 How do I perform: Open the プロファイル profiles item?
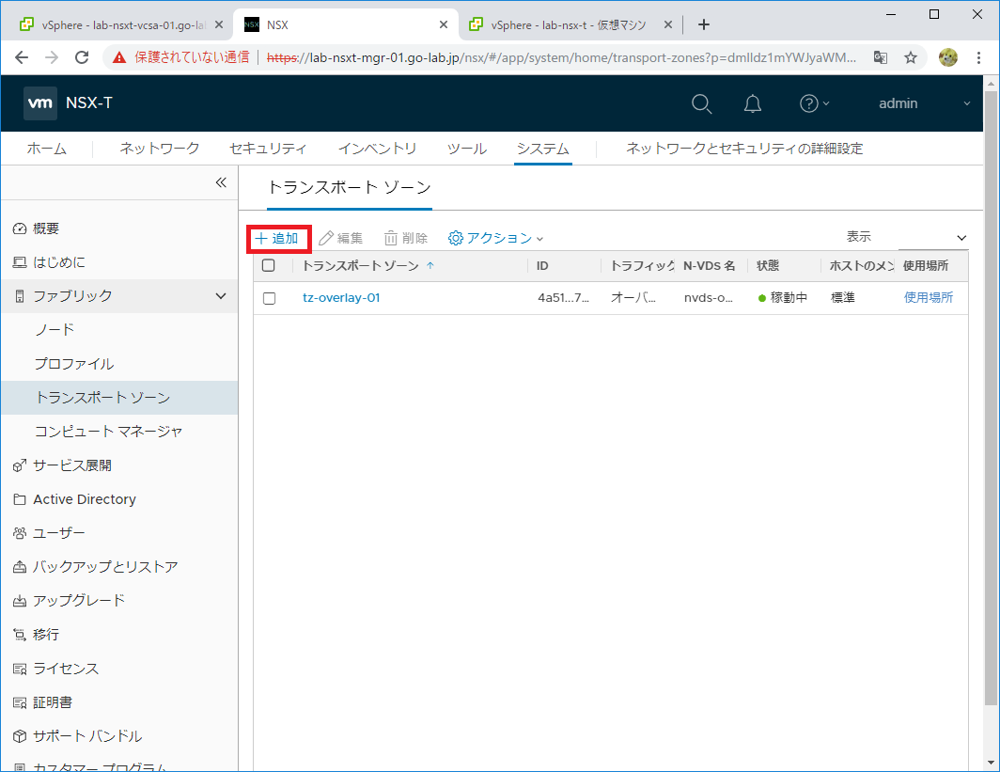74,364
